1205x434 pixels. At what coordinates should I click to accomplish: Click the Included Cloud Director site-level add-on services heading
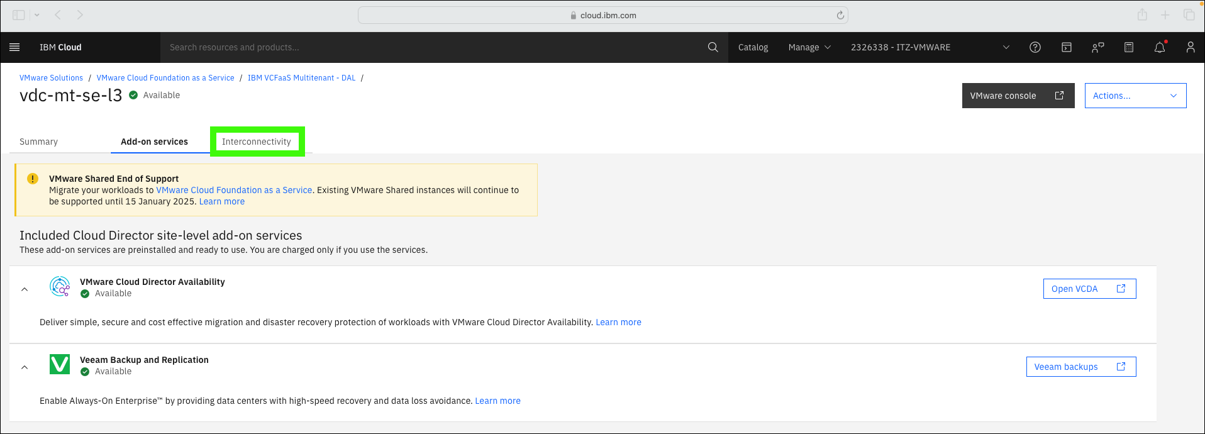[161, 235]
